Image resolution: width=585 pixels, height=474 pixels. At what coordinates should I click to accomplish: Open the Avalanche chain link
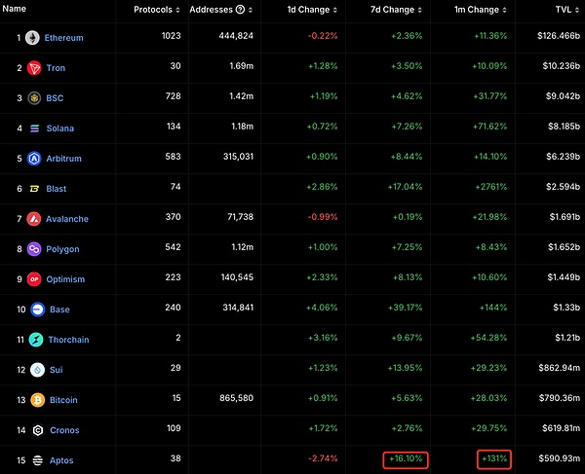[x=67, y=219]
